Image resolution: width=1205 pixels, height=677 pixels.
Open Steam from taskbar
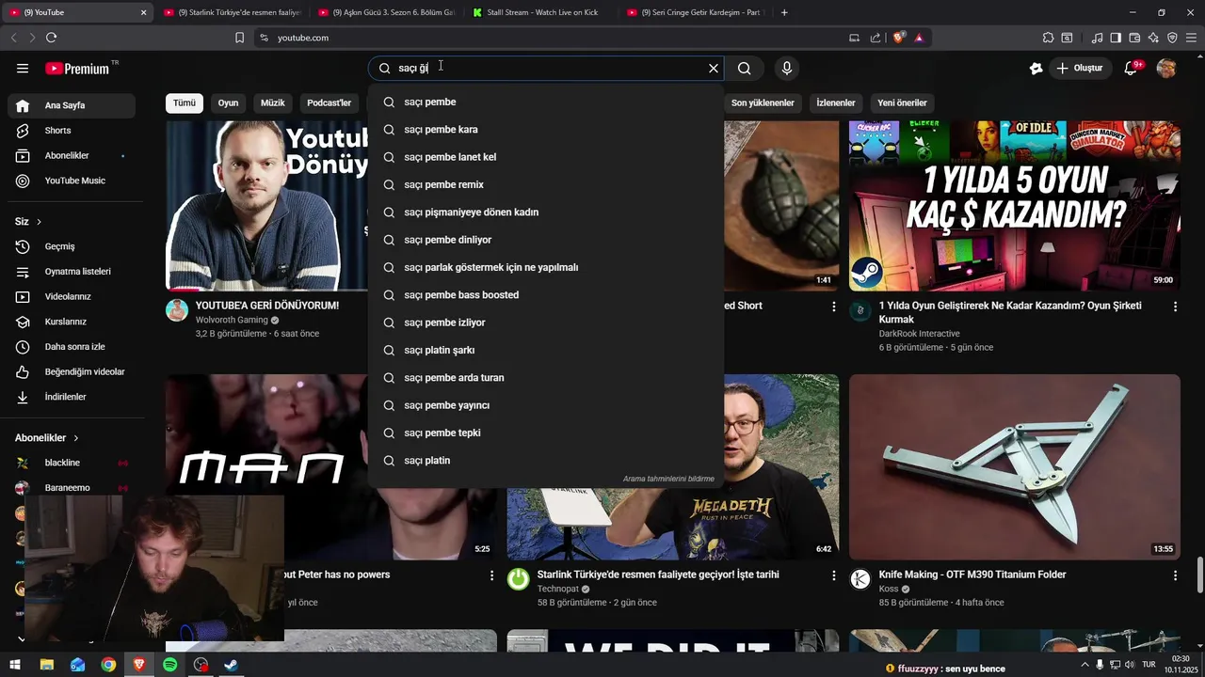coord(231,665)
